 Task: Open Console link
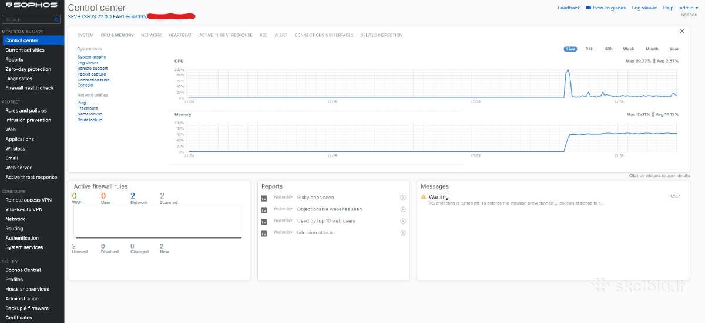[x=85, y=86]
